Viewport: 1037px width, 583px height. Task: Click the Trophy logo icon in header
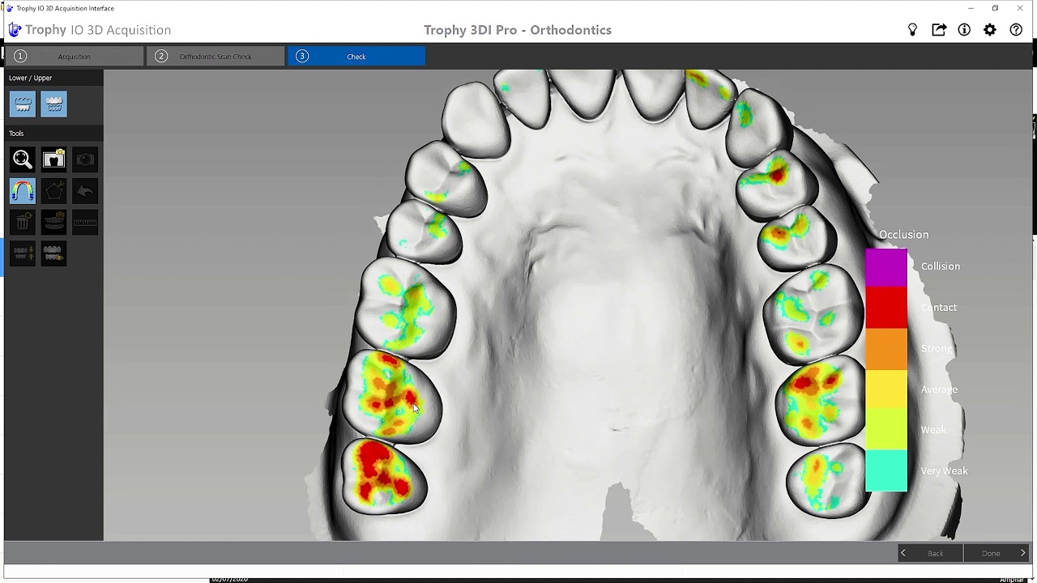(x=15, y=30)
